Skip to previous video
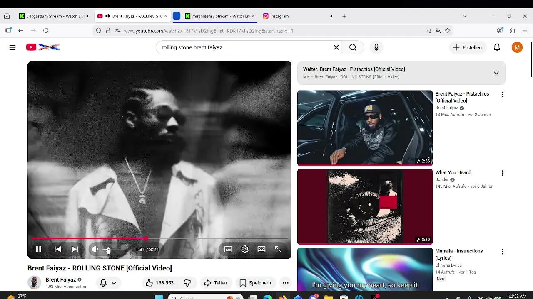This screenshot has width=533, height=299. pyautogui.click(x=58, y=249)
